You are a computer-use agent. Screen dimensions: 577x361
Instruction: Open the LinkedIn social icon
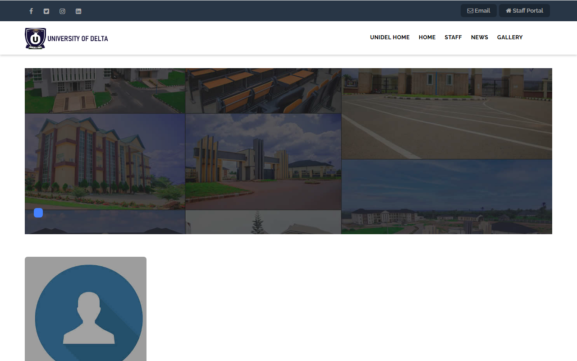pyautogui.click(x=78, y=11)
